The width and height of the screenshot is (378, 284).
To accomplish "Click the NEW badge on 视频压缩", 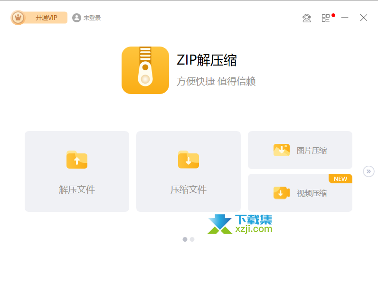I will point(340,179).
